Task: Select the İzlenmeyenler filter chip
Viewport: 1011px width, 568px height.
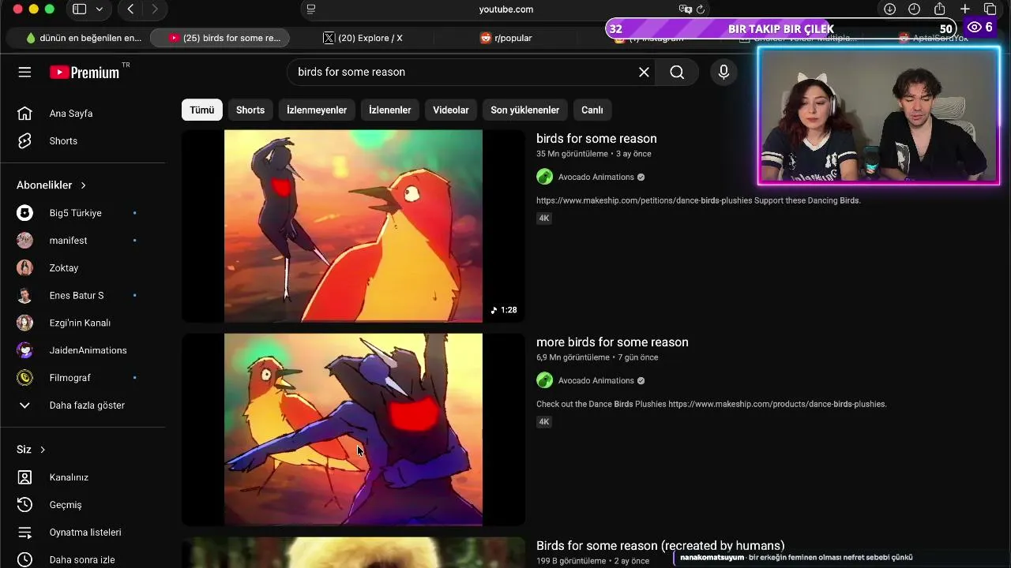Action: [317, 110]
